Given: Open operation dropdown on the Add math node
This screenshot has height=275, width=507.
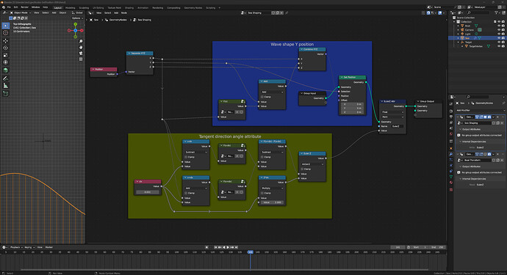Looking at the screenshot, I should click(272, 92).
